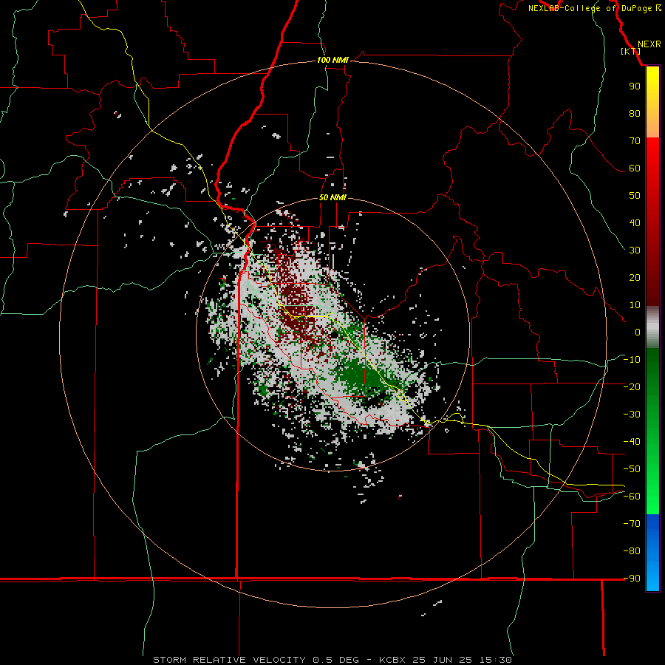665x665 pixels.
Task: Click the "50 NMI" range ring label
Action: (x=332, y=197)
